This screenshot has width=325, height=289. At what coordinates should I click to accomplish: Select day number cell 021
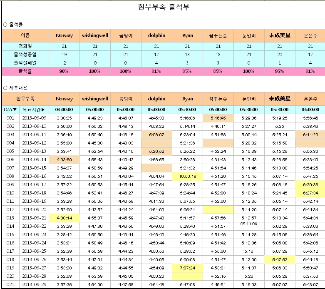10,284
